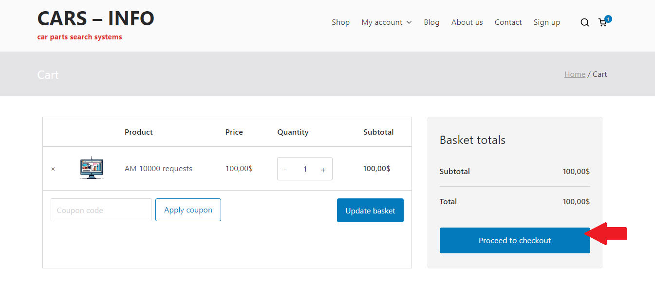655x300 pixels.
Task: Open the AM 10000 requests product link
Action: [x=158, y=169]
